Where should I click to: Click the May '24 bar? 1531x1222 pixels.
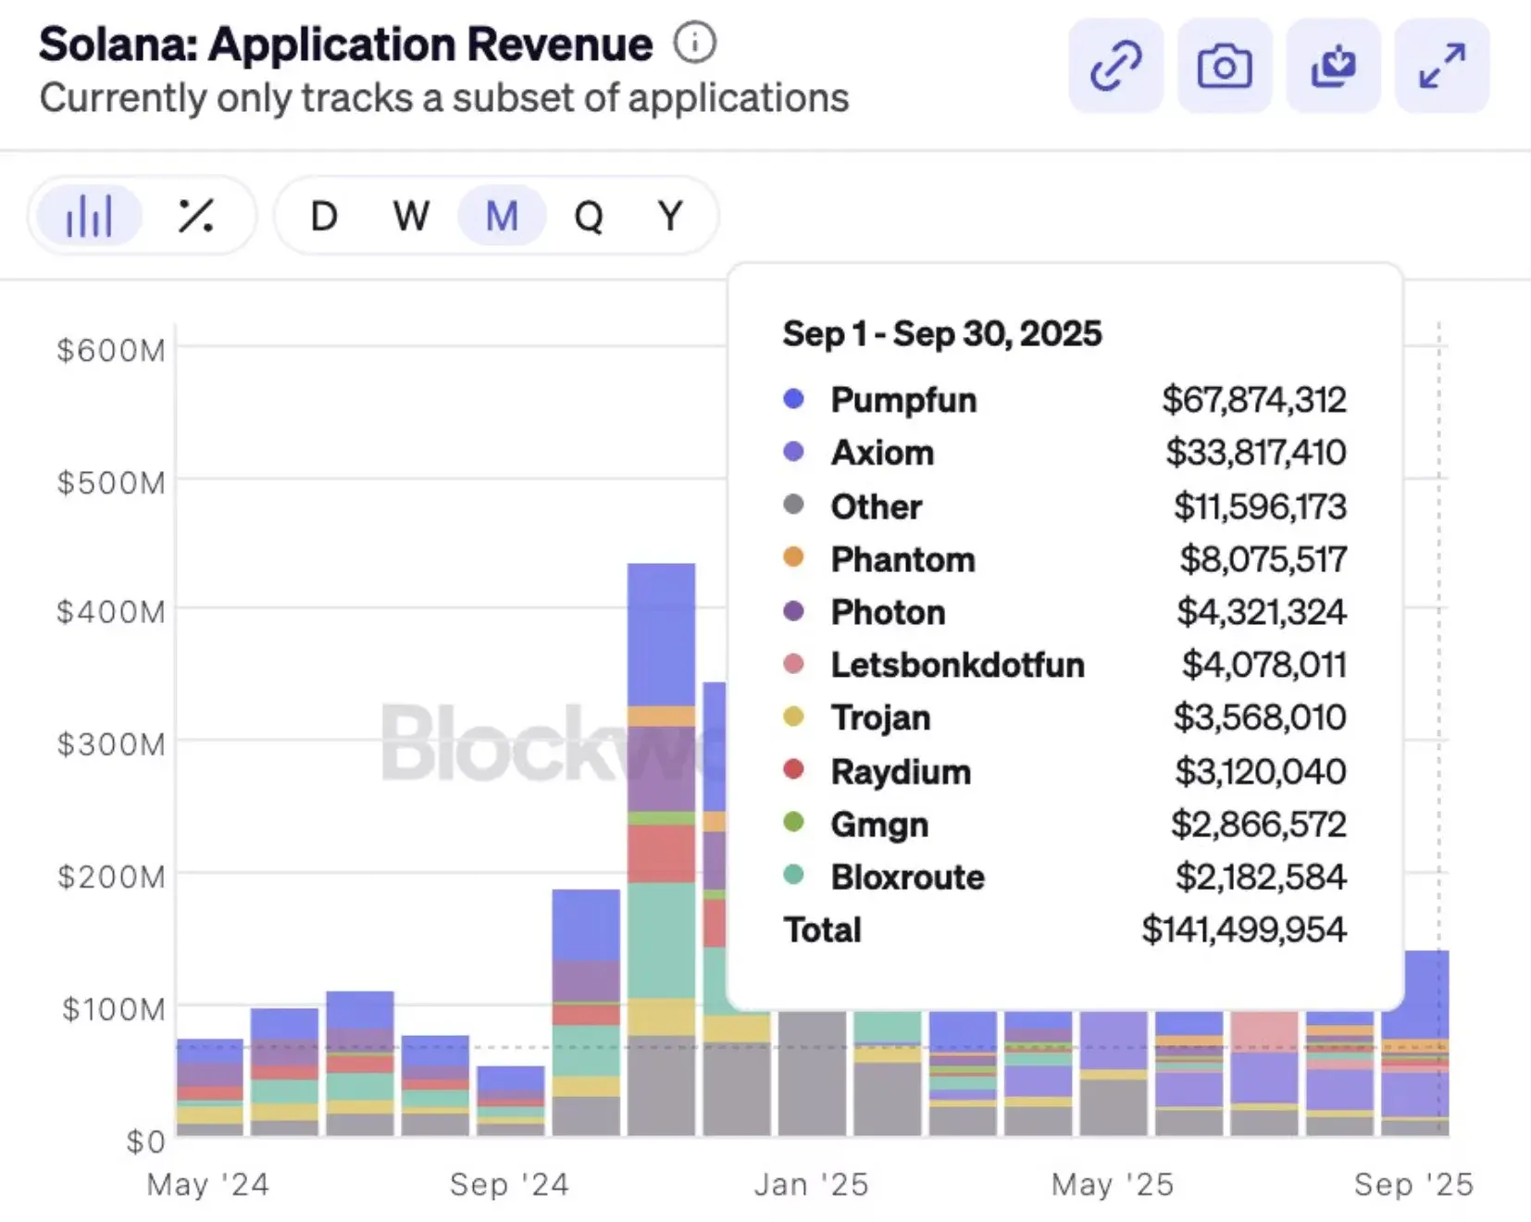(210, 1088)
